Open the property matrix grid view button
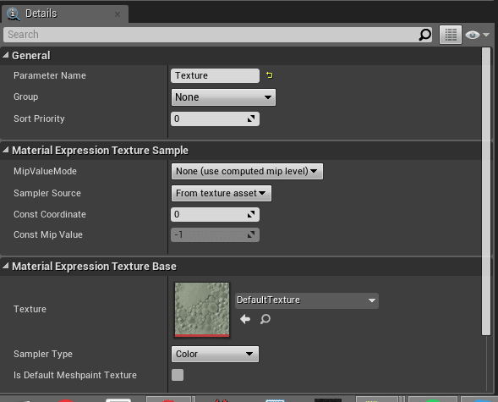498x402 pixels. (x=451, y=35)
